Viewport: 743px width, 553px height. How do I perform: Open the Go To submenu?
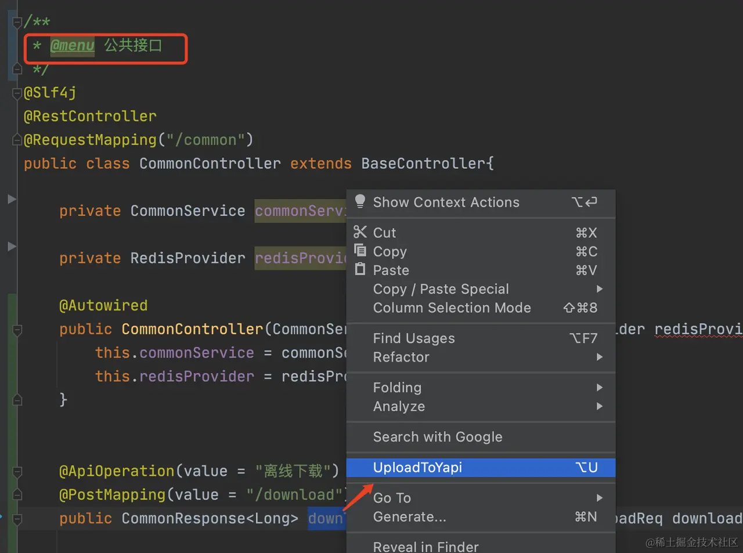pyautogui.click(x=481, y=498)
